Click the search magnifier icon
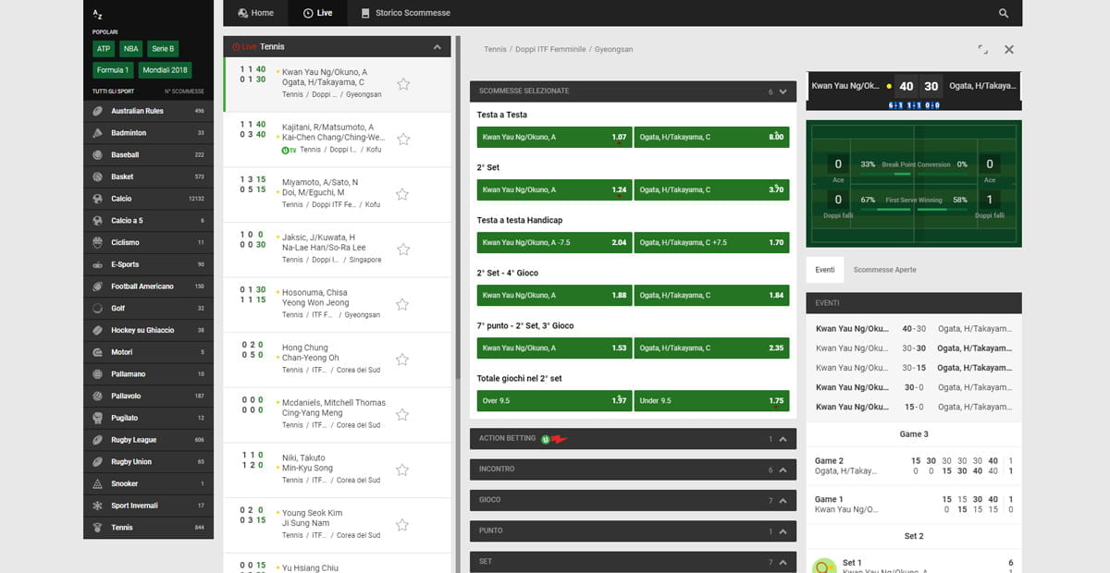Screen dimensions: 1110x573 (x=1004, y=13)
